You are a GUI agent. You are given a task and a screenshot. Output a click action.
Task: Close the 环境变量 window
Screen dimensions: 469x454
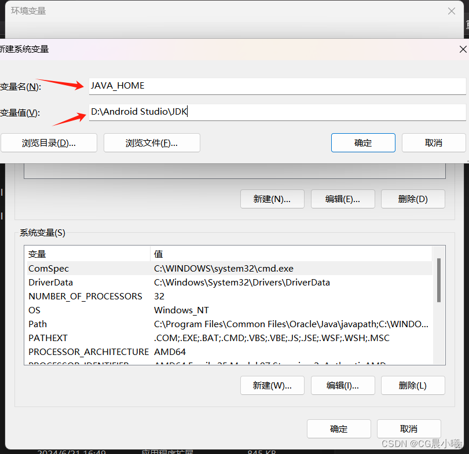452,12
